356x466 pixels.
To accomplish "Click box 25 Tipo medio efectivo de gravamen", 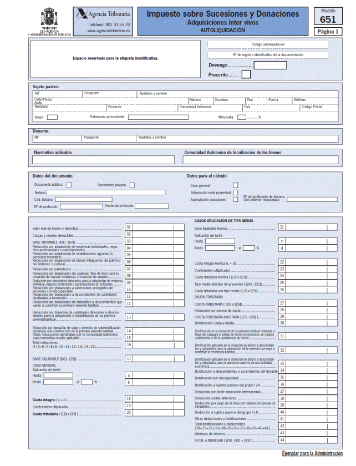I will (x=312, y=283).
